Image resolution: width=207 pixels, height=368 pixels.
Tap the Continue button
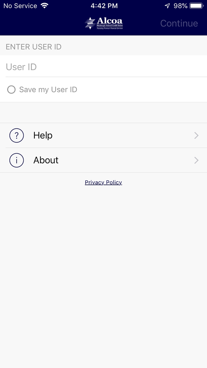pyautogui.click(x=179, y=23)
